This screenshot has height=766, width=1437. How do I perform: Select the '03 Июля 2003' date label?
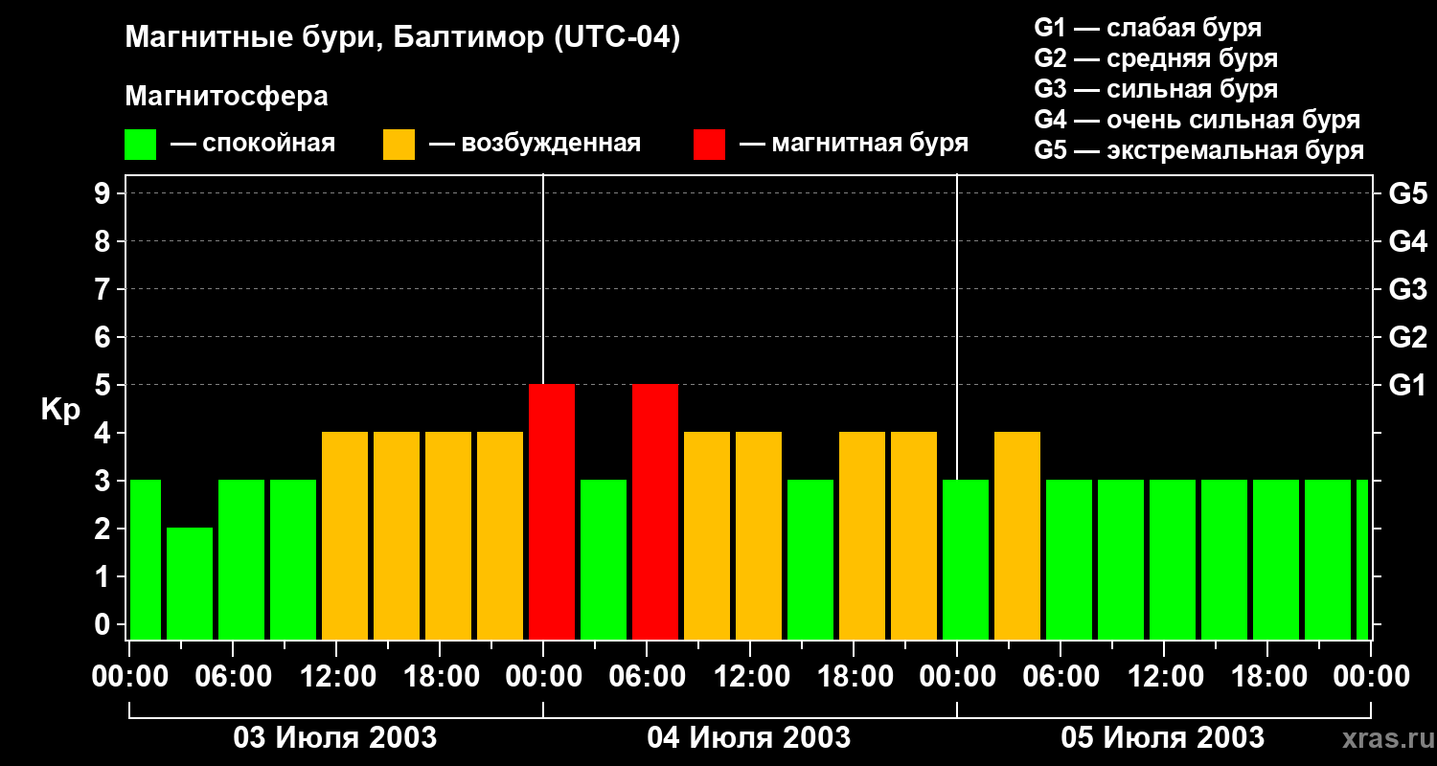click(335, 738)
